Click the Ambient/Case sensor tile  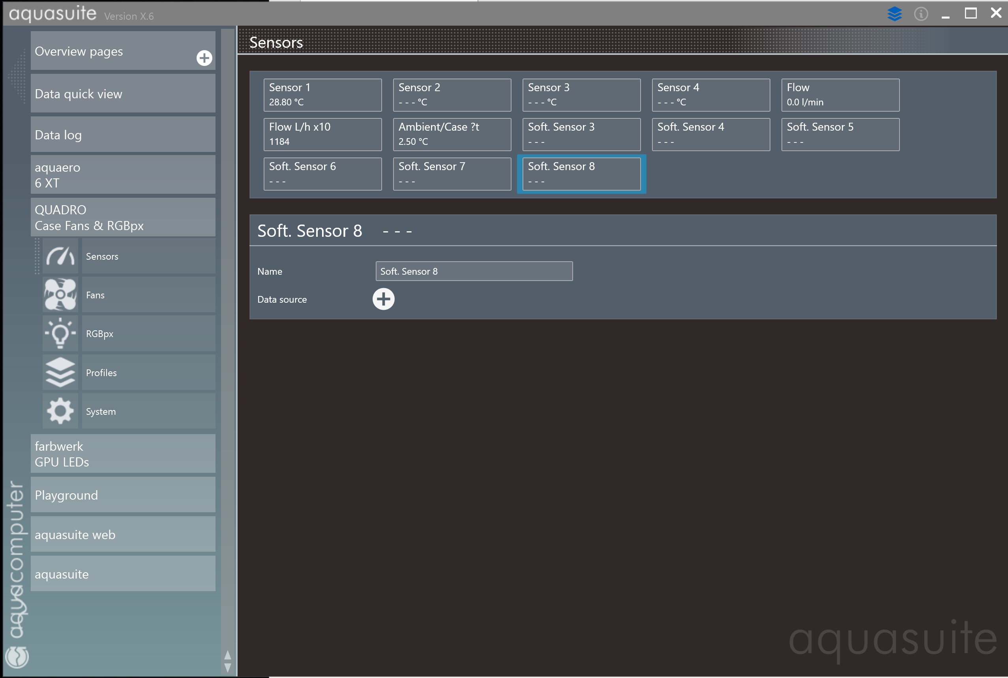[452, 134]
